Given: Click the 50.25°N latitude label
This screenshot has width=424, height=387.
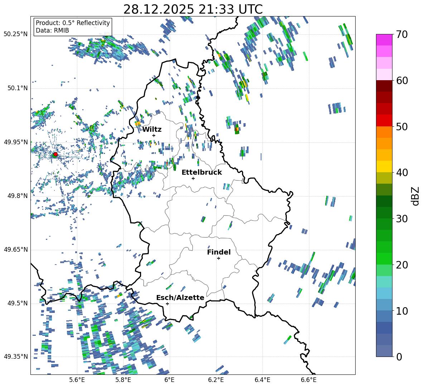Looking at the screenshot, I should (x=16, y=34).
